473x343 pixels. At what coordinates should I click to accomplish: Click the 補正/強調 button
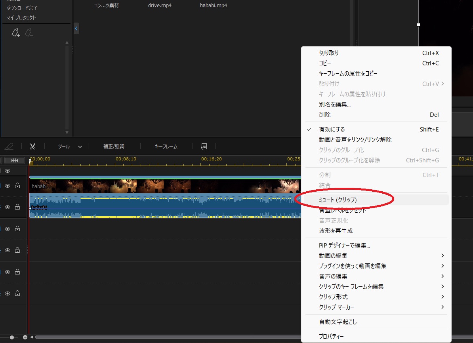[114, 147]
